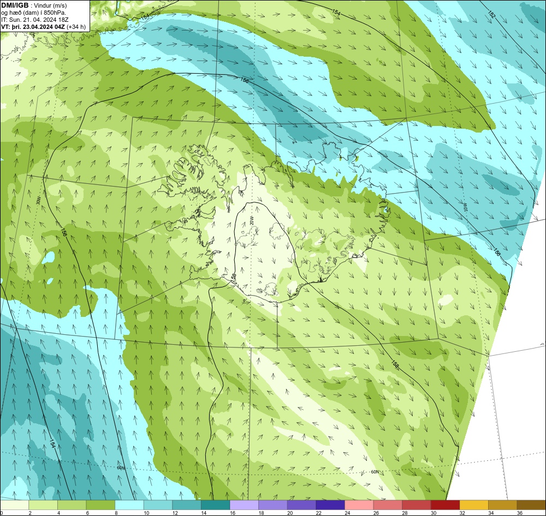546x516 pixels.
Task: Select the 8–10 m/s pale cyan legend swatch
Action: tap(129, 505)
